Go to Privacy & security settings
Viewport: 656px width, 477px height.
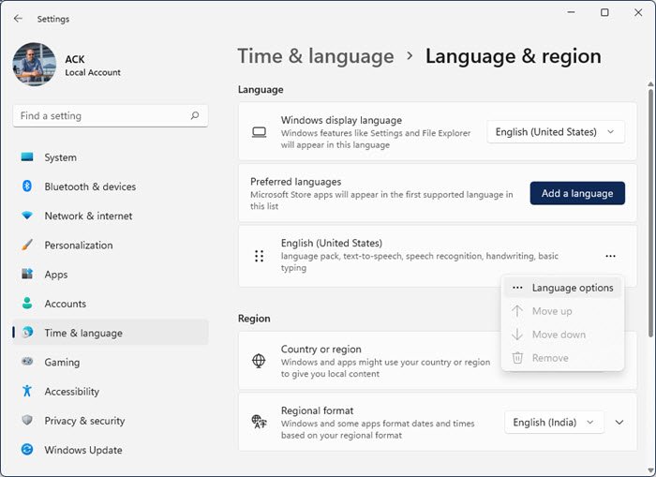click(84, 421)
